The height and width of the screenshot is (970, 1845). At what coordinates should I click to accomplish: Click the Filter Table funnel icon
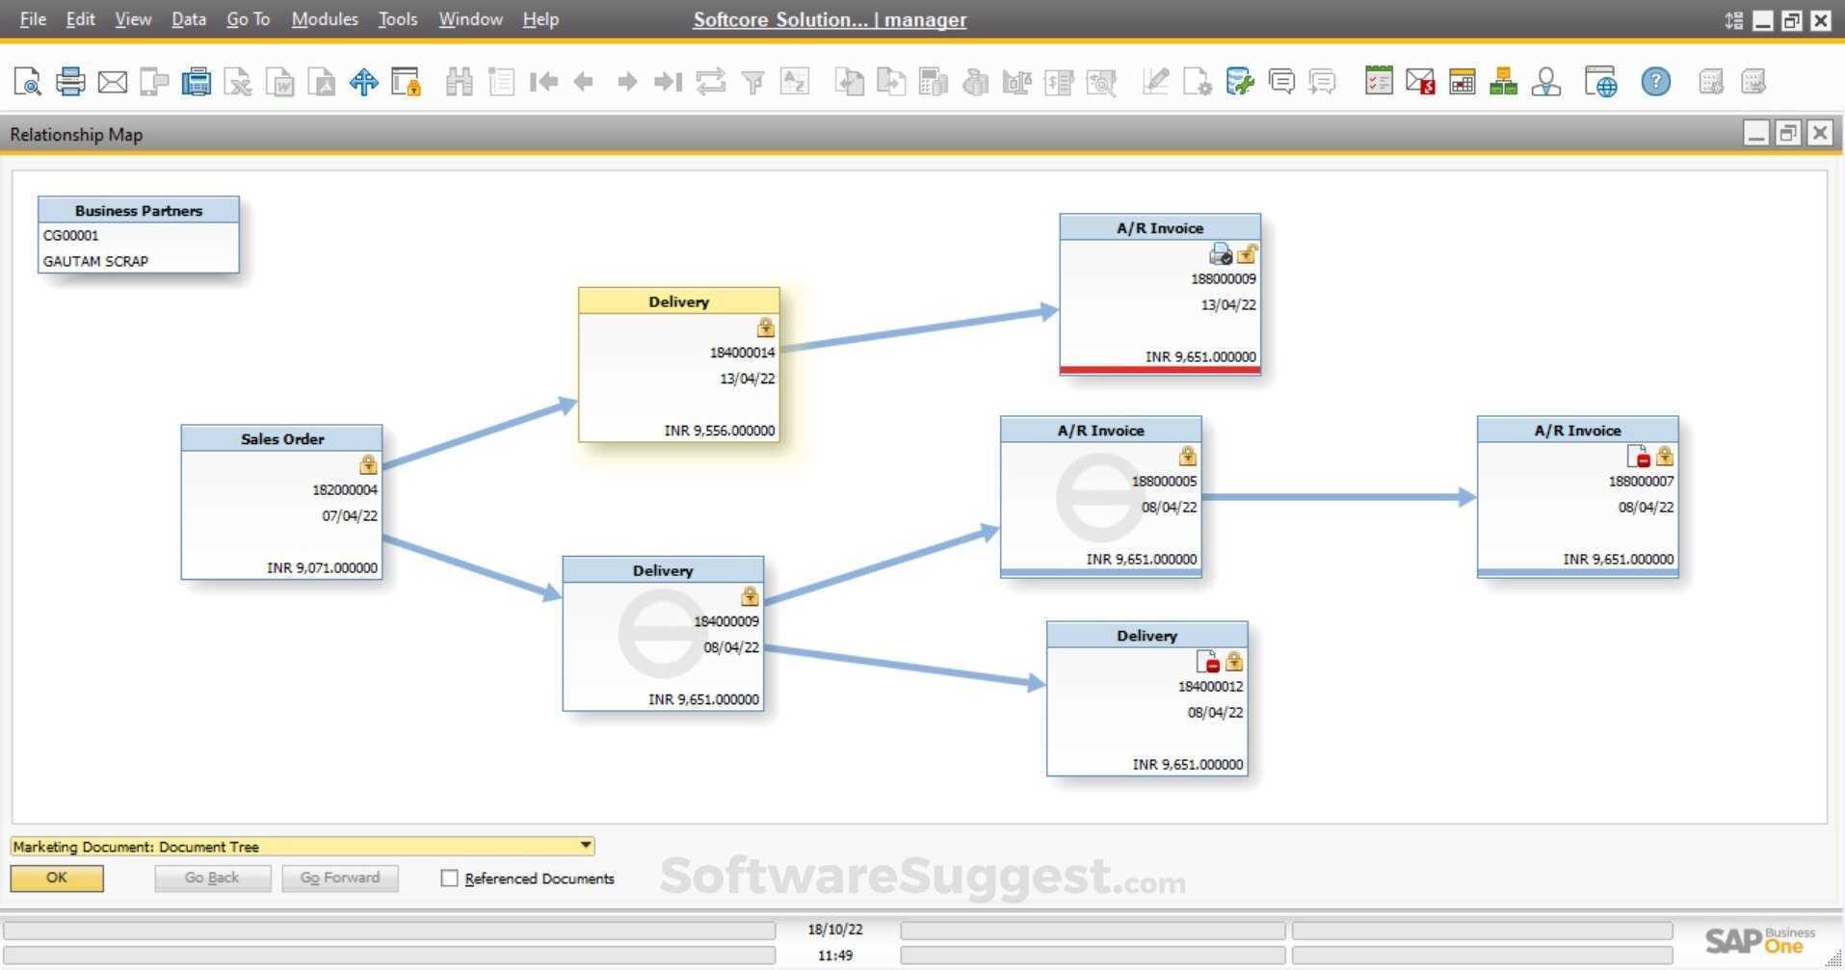point(752,81)
